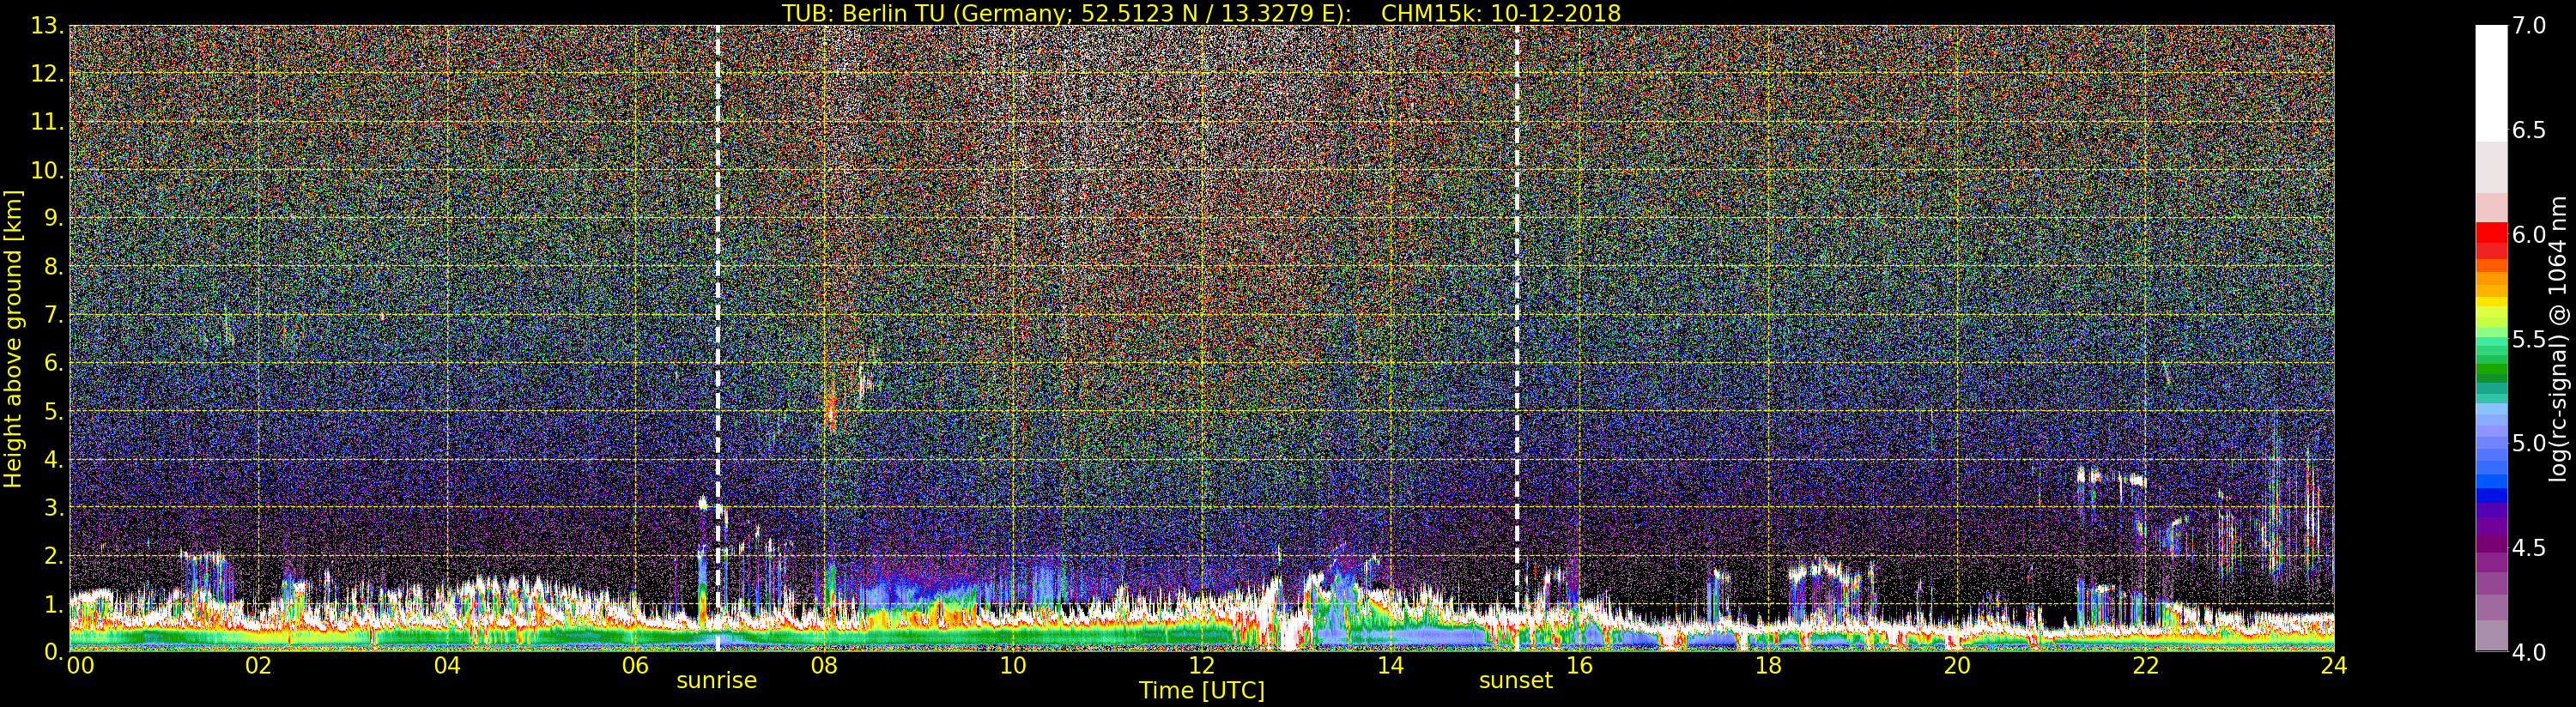
Task: Click the "Height above ground [km]" axis label
Action: (x=13, y=338)
